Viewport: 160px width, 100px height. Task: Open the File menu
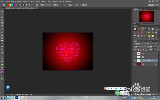(7, 2)
